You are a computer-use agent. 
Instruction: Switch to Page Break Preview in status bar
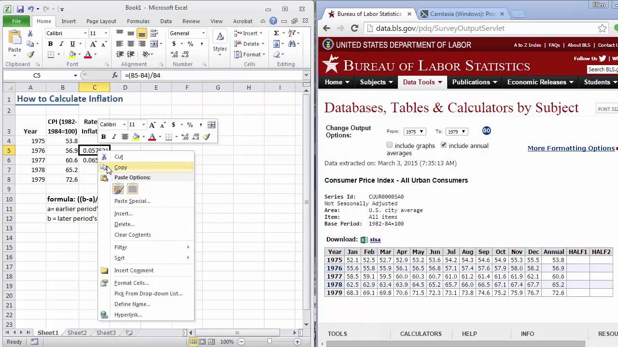(212, 342)
